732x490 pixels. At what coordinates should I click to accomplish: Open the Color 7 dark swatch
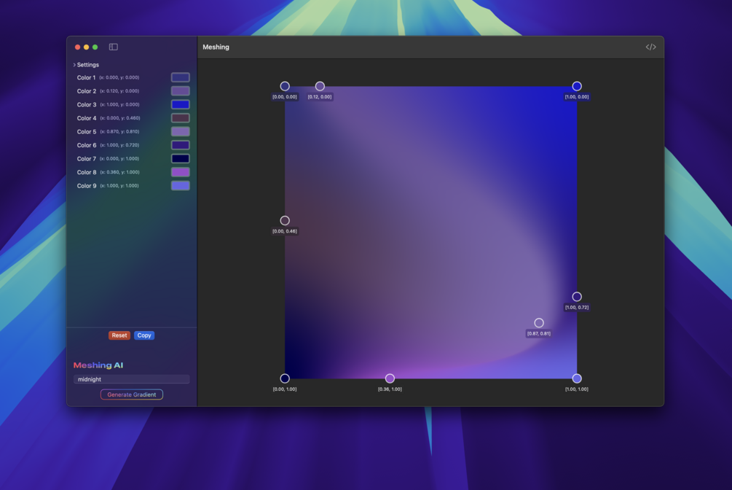[x=180, y=158]
